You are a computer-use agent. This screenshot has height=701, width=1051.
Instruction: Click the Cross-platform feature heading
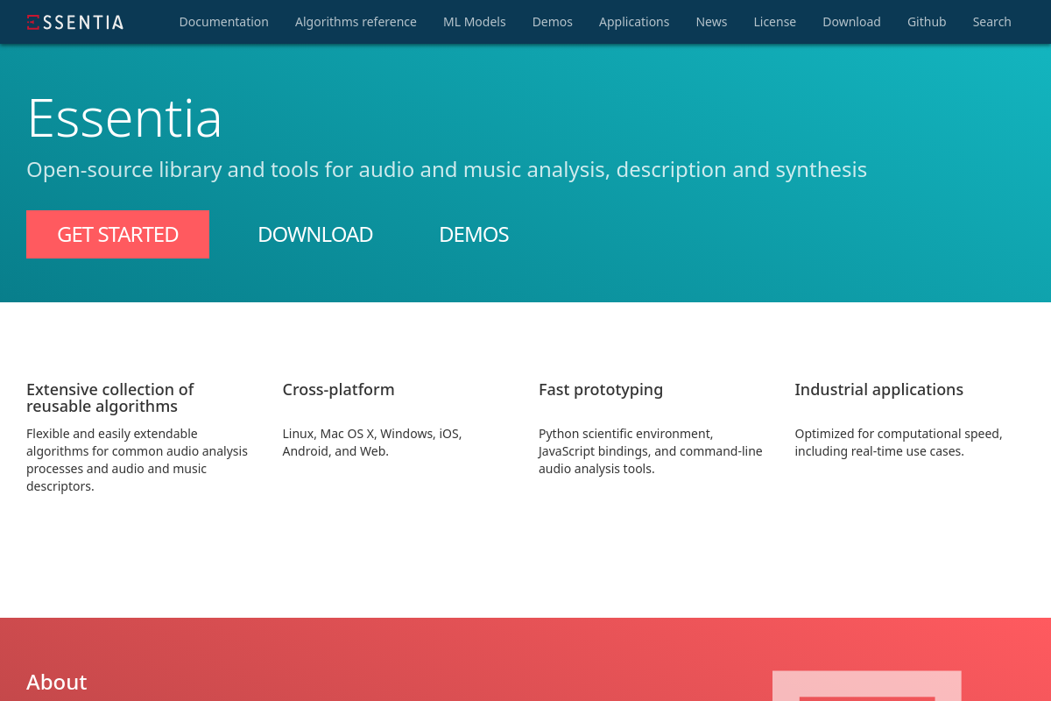point(338,390)
